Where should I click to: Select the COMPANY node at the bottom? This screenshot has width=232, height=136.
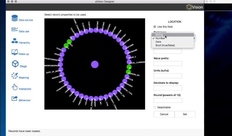pyautogui.click(x=77, y=94)
